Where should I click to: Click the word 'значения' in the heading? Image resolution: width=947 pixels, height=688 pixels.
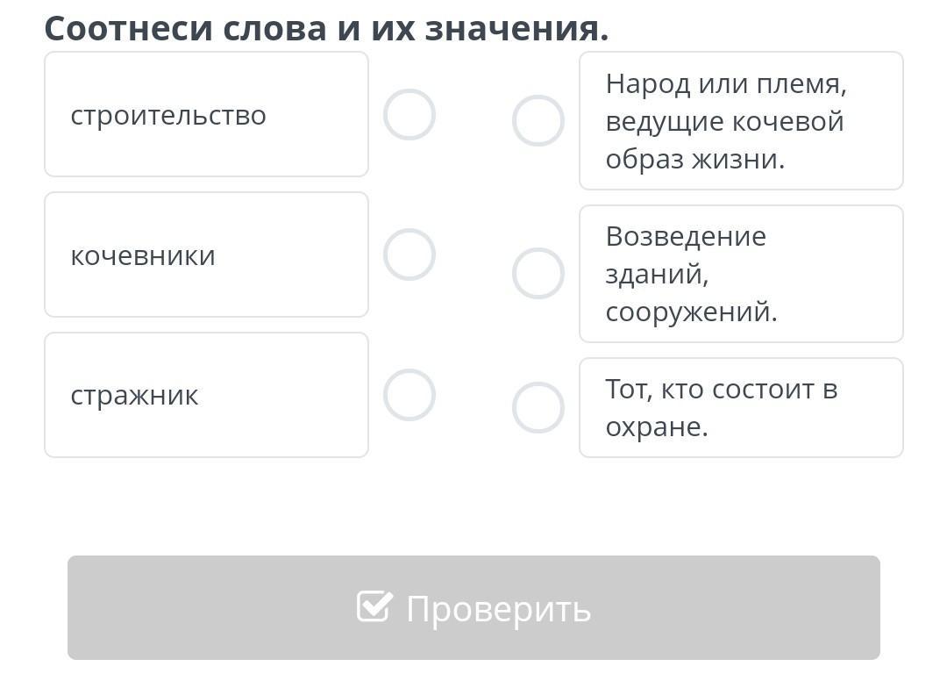(516, 29)
